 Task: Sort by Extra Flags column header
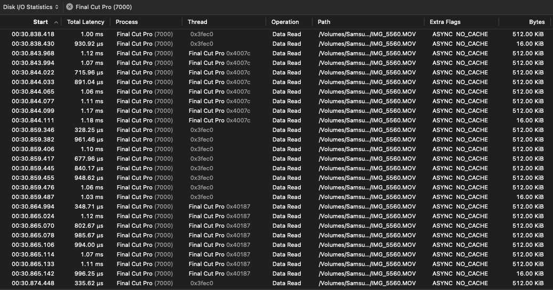(445, 22)
